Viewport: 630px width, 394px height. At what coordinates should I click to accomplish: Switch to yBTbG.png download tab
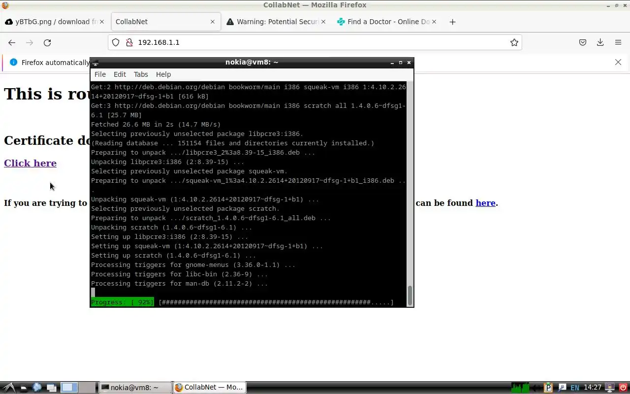click(x=55, y=22)
